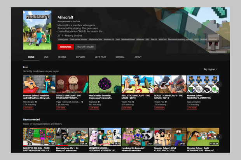
Task: Click the LIVE NOW badge under Alex Animation
Action: [192, 108]
